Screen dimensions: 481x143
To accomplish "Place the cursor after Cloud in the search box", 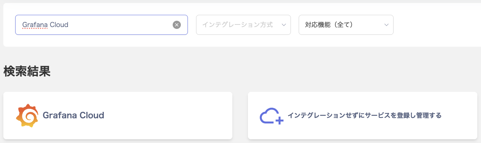I will pos(69,25).
